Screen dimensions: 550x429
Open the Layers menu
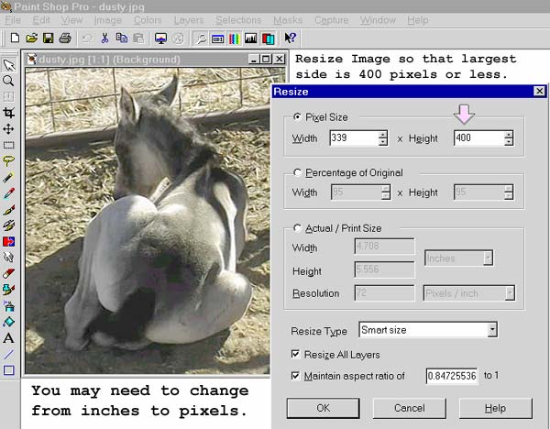(x=188, y=20)
